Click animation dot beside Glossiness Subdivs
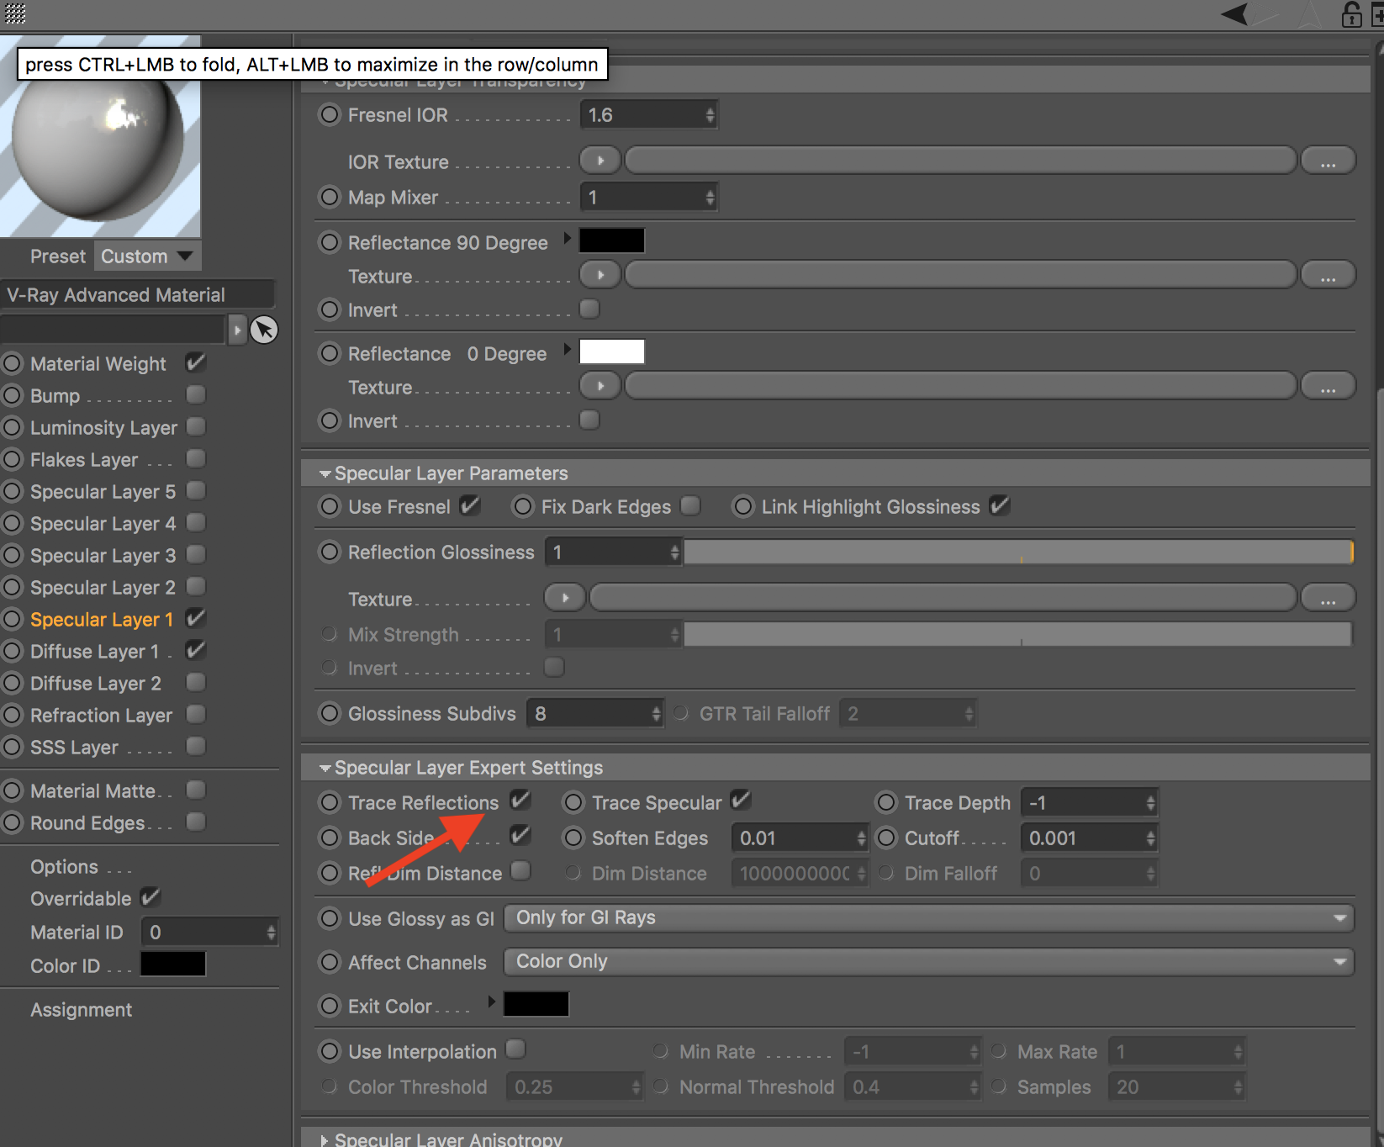 tap(330, 713)
